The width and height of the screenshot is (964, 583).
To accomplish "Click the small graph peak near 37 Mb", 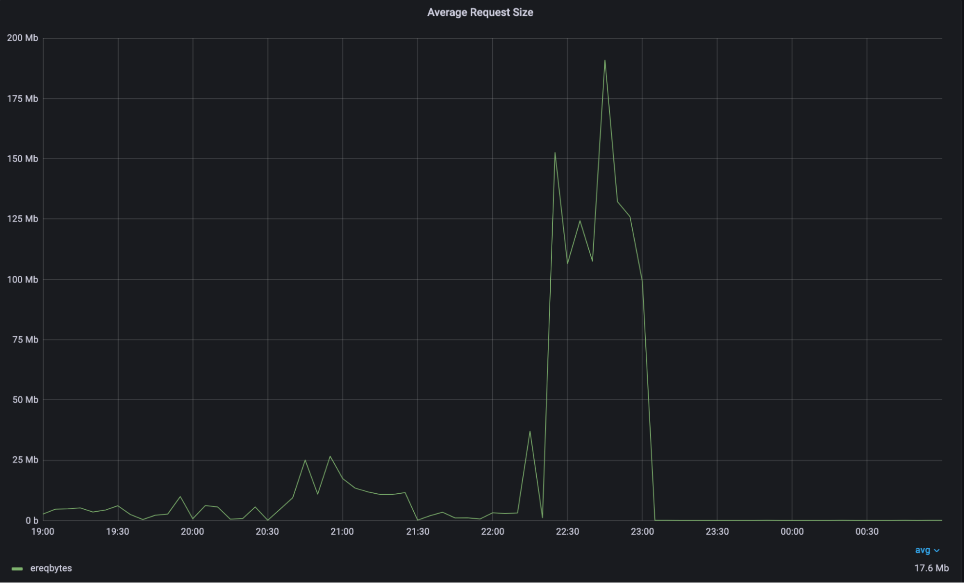I will 530,431.
